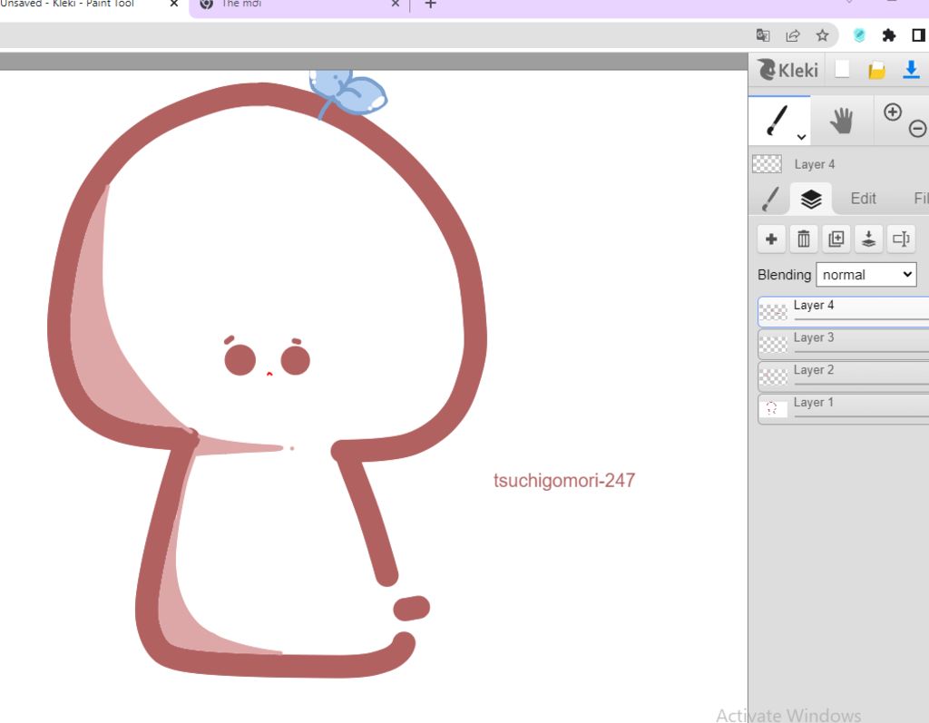Image resolution: width=929 pixels, height=723 pixels.
Task: Expand brush tool options via small chevron
Action: (x=801, y=137)
